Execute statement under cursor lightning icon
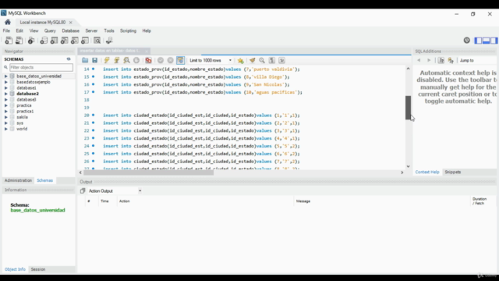 pos(117,60)
